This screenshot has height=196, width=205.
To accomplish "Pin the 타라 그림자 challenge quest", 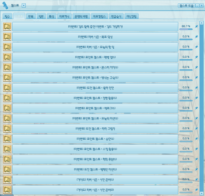I will (196, 129).
